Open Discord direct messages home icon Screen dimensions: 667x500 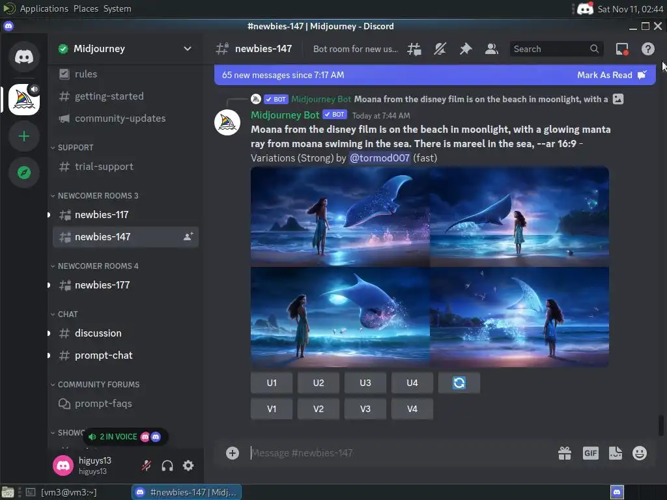click(x=24, y=57)
